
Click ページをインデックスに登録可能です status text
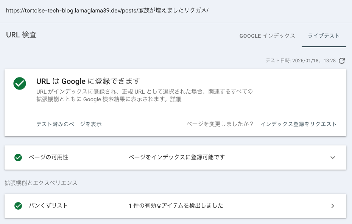(x=176, y=157)
